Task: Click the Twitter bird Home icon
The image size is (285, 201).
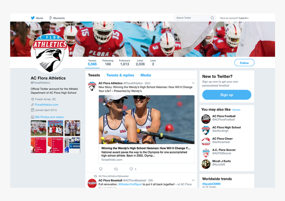Action: point(33,18)
